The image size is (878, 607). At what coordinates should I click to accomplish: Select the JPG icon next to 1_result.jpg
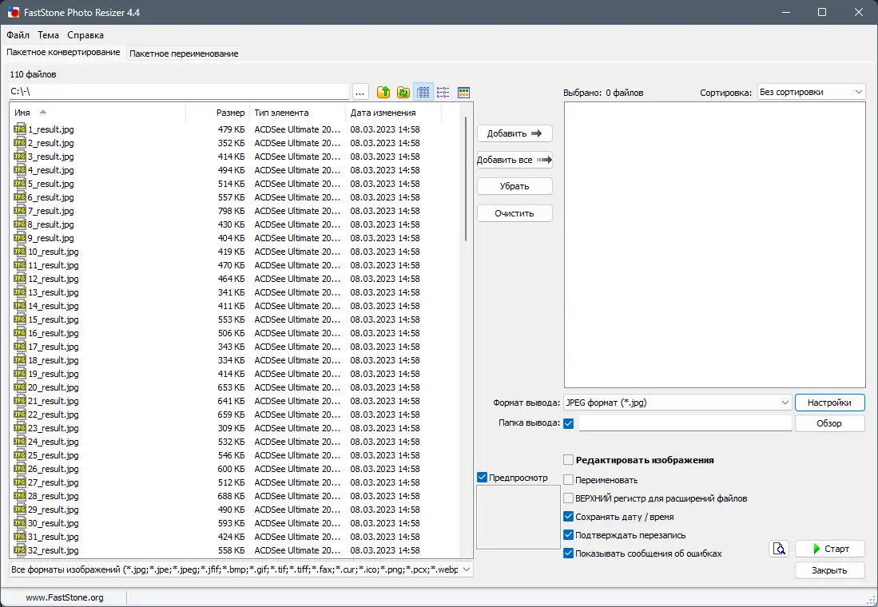coord(18,129)
